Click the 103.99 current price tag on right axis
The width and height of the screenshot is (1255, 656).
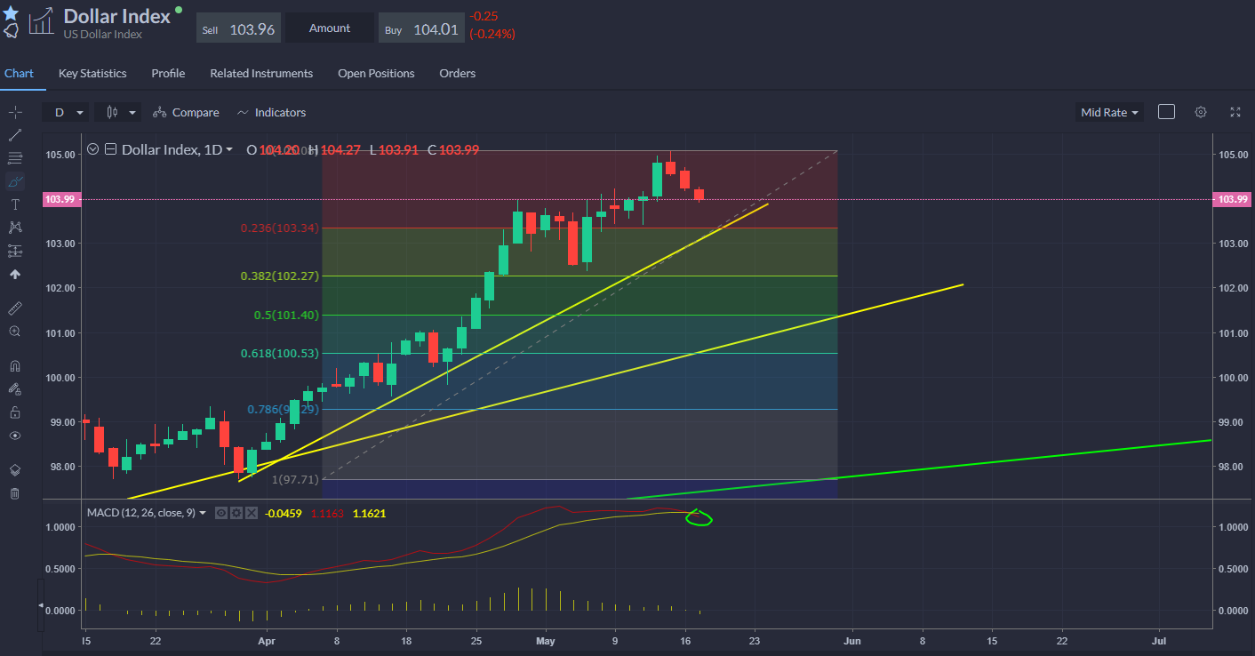pos(1232,199)
